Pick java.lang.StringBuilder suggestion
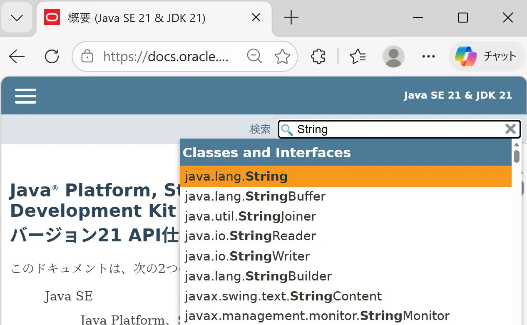 pyautogui.click(x=346, y=276)
